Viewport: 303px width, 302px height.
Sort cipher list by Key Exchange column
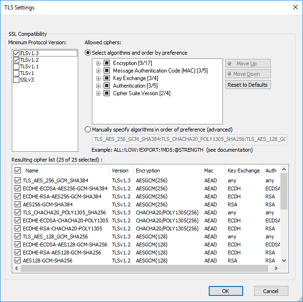coord(243,171)
